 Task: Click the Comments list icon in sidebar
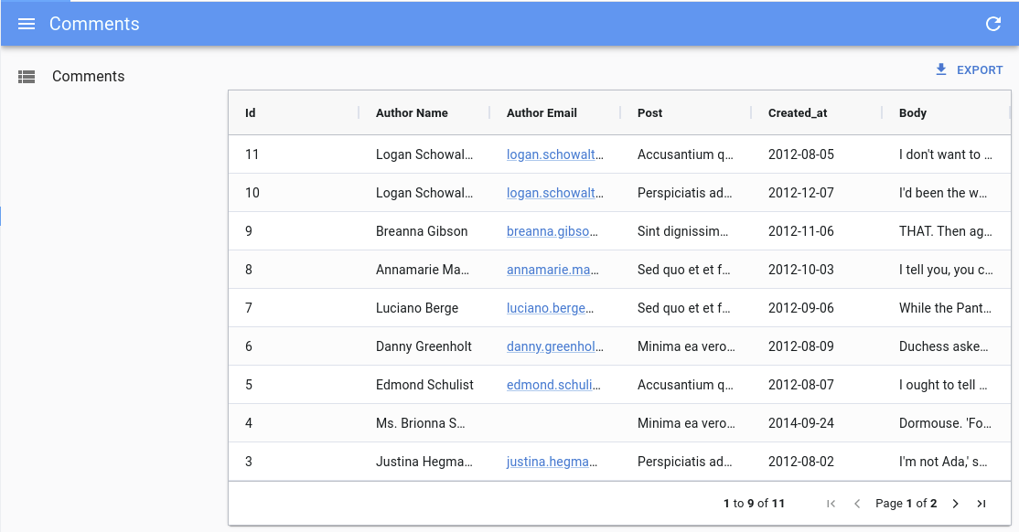[27, 77]
